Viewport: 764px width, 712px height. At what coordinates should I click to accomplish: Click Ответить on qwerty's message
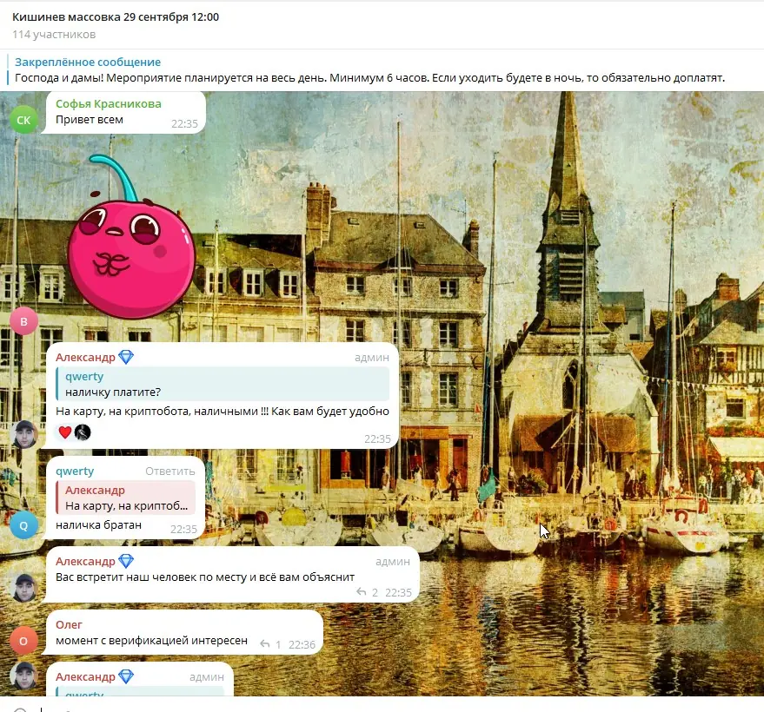[170, 471]
